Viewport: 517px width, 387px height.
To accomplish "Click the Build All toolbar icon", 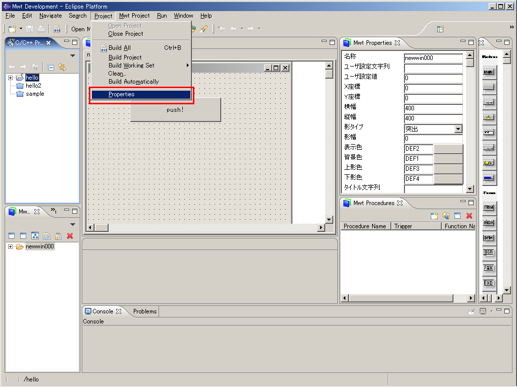I will pyautogui.click(x=57, y=29).
